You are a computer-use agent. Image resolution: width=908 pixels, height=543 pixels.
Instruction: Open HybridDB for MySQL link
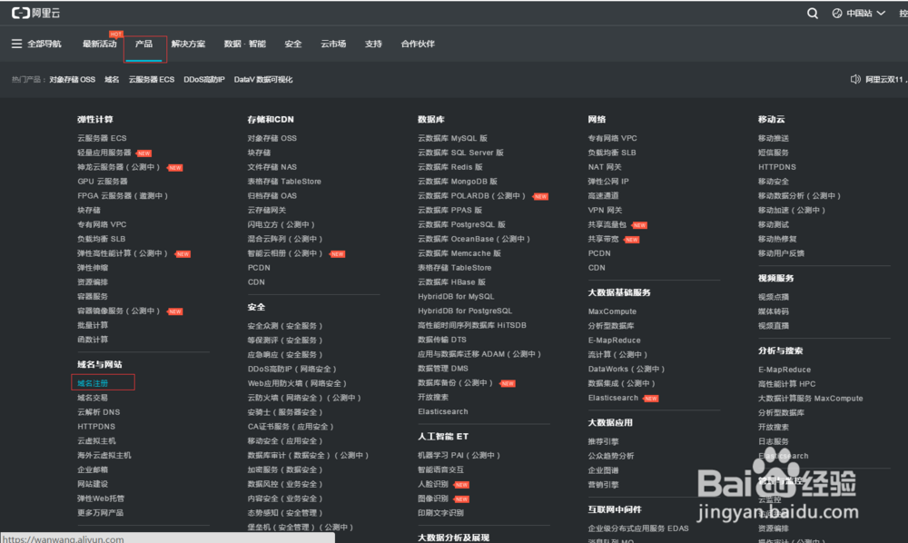456,296
